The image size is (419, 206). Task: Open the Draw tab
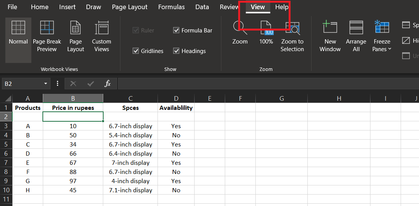(x=93, y=7)
